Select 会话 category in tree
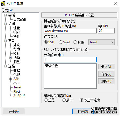This screenshot has width=120, height=116. click(x=12, y=15)
